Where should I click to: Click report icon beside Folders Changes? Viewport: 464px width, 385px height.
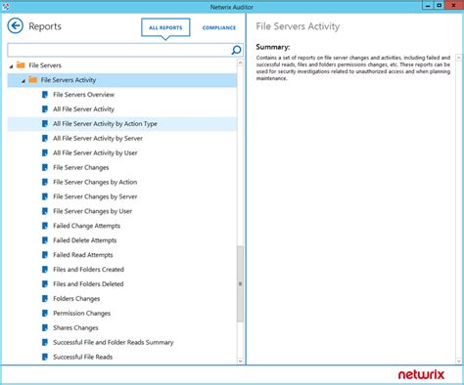point(45,299)
